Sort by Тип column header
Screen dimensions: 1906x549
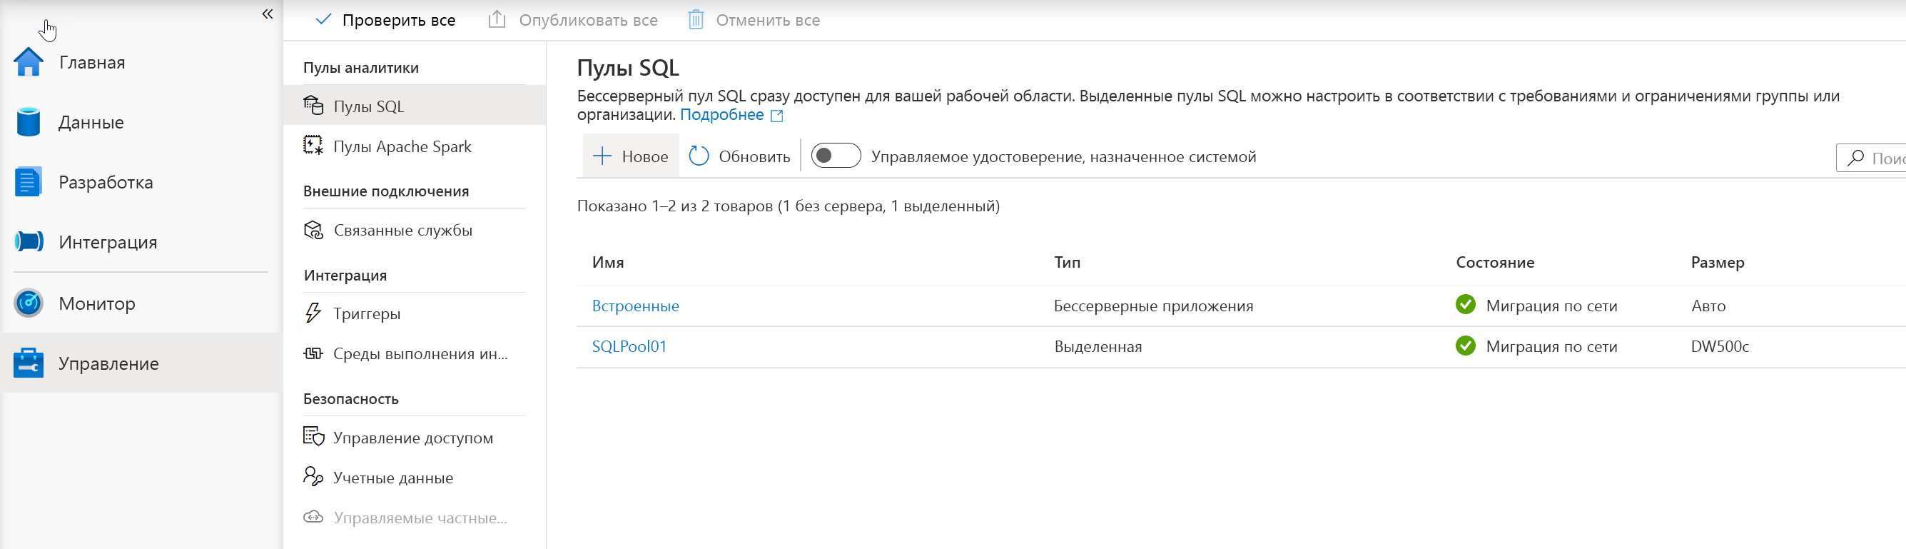[x=1067, y=263]
